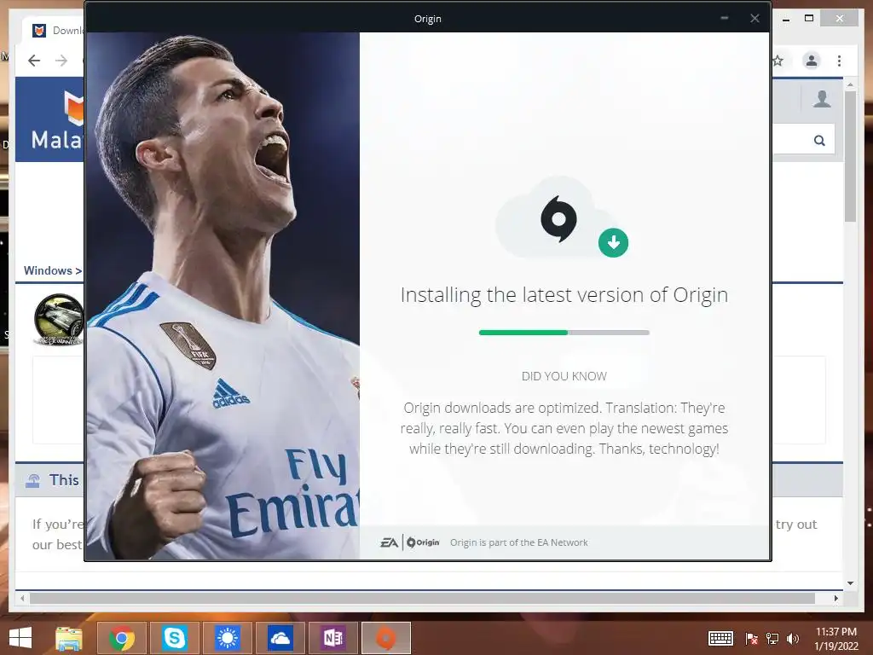
Task: Click the Malavida user account icon
Action: point(822,99)
